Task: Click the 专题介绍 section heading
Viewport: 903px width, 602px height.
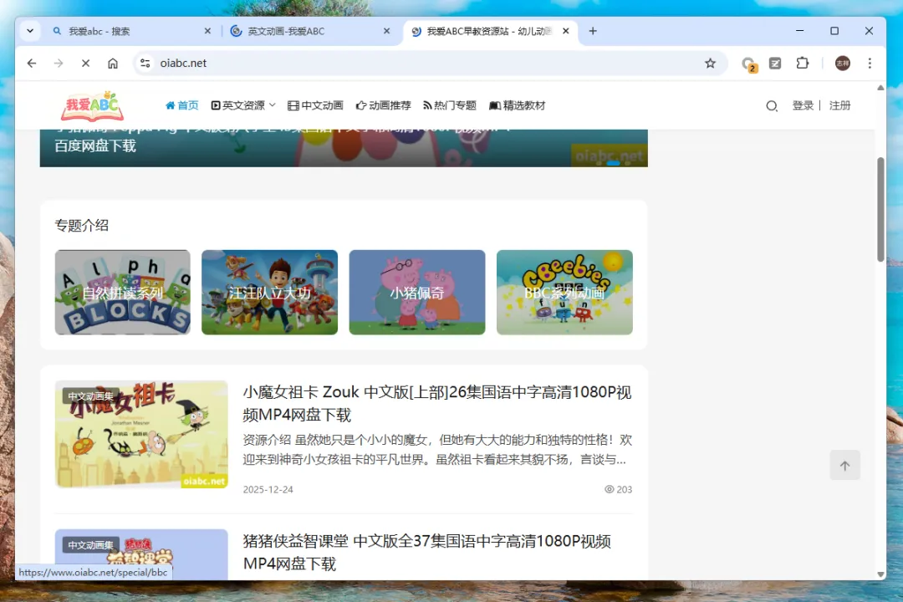Action: (x=81, y=225)
